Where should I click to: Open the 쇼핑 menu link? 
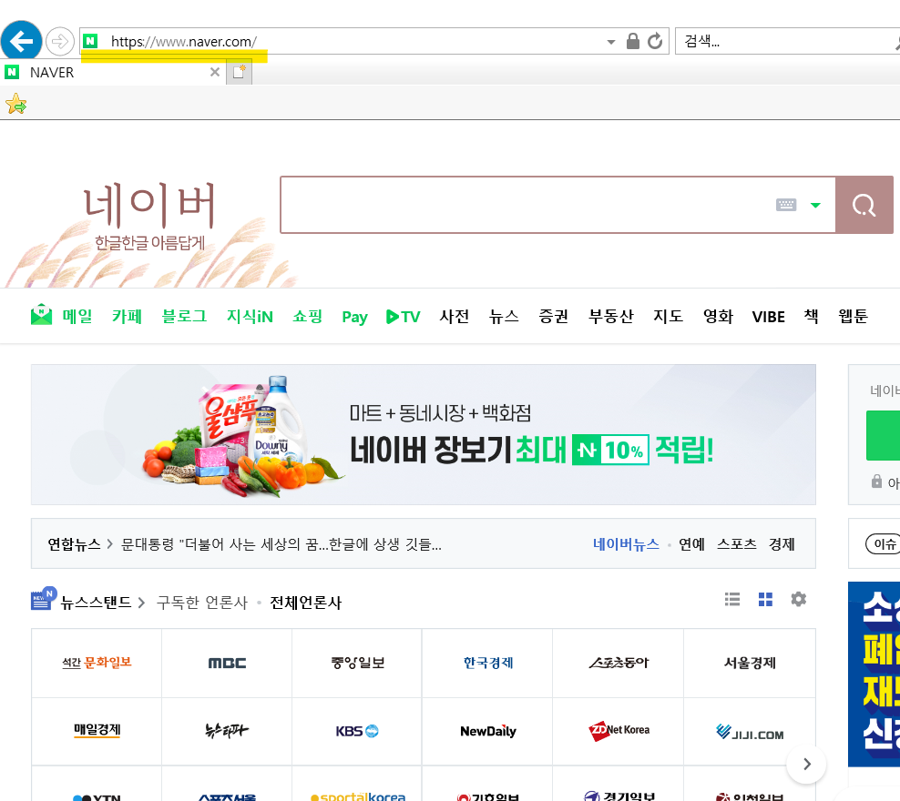pyautogui.click(x=308, y=316)
